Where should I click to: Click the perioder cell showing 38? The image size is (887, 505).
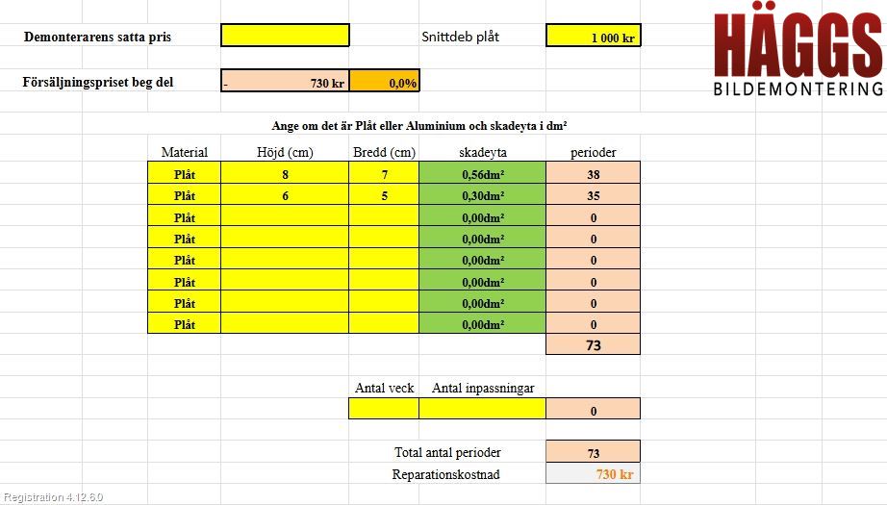pyautogui.click(x=593, y=172)
